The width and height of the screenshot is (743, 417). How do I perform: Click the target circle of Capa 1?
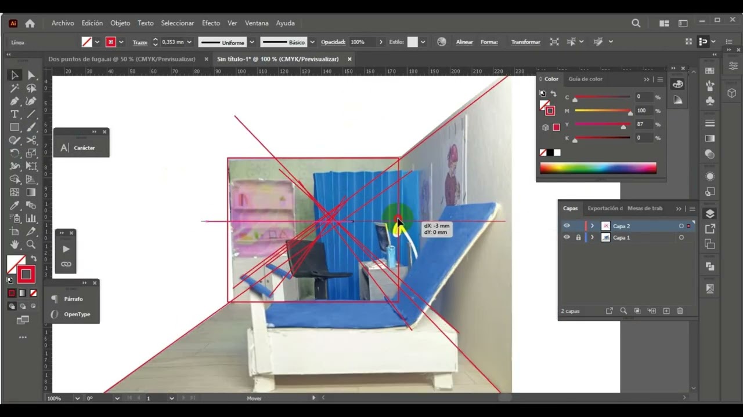pos(681,237)
